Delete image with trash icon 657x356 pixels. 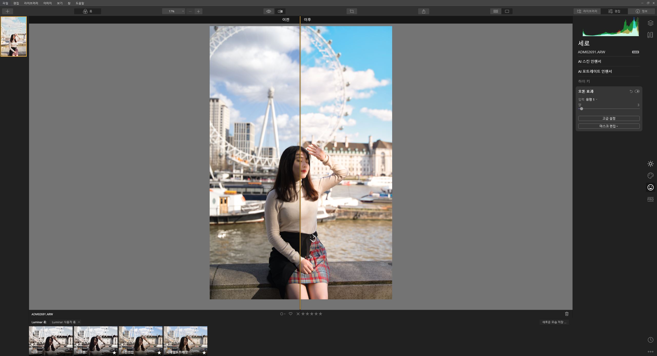coord(567,314)
